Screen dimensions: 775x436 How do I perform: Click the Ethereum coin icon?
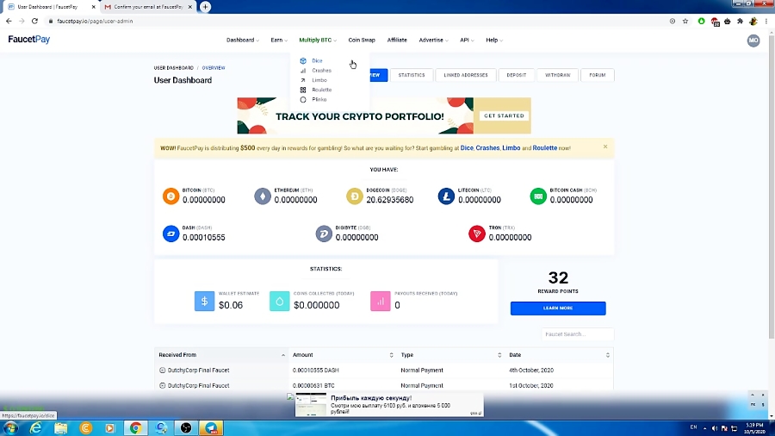coord(263,196)
